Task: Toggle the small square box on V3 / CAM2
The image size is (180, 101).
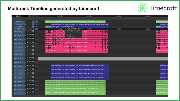Action: 36,22
